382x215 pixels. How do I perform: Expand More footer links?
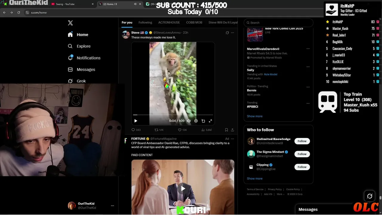[x=281, y=194]
